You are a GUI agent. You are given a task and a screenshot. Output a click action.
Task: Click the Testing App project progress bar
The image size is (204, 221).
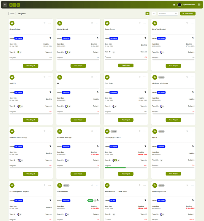pos(126,168)
